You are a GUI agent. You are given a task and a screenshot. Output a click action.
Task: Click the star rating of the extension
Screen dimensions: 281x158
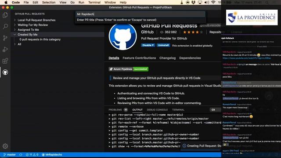click(x=193, y=32)
